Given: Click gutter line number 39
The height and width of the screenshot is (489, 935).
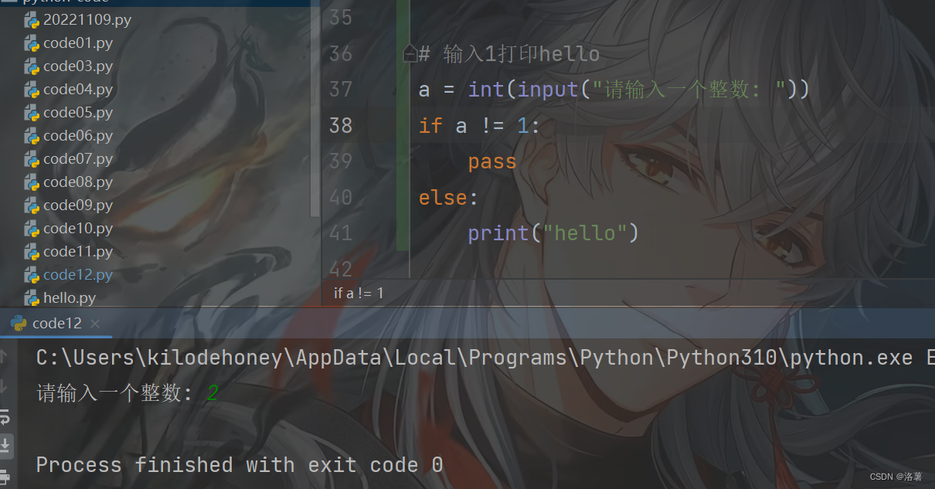Looking at the screenshot, I should pyautogui.click(x=340, y=161).
